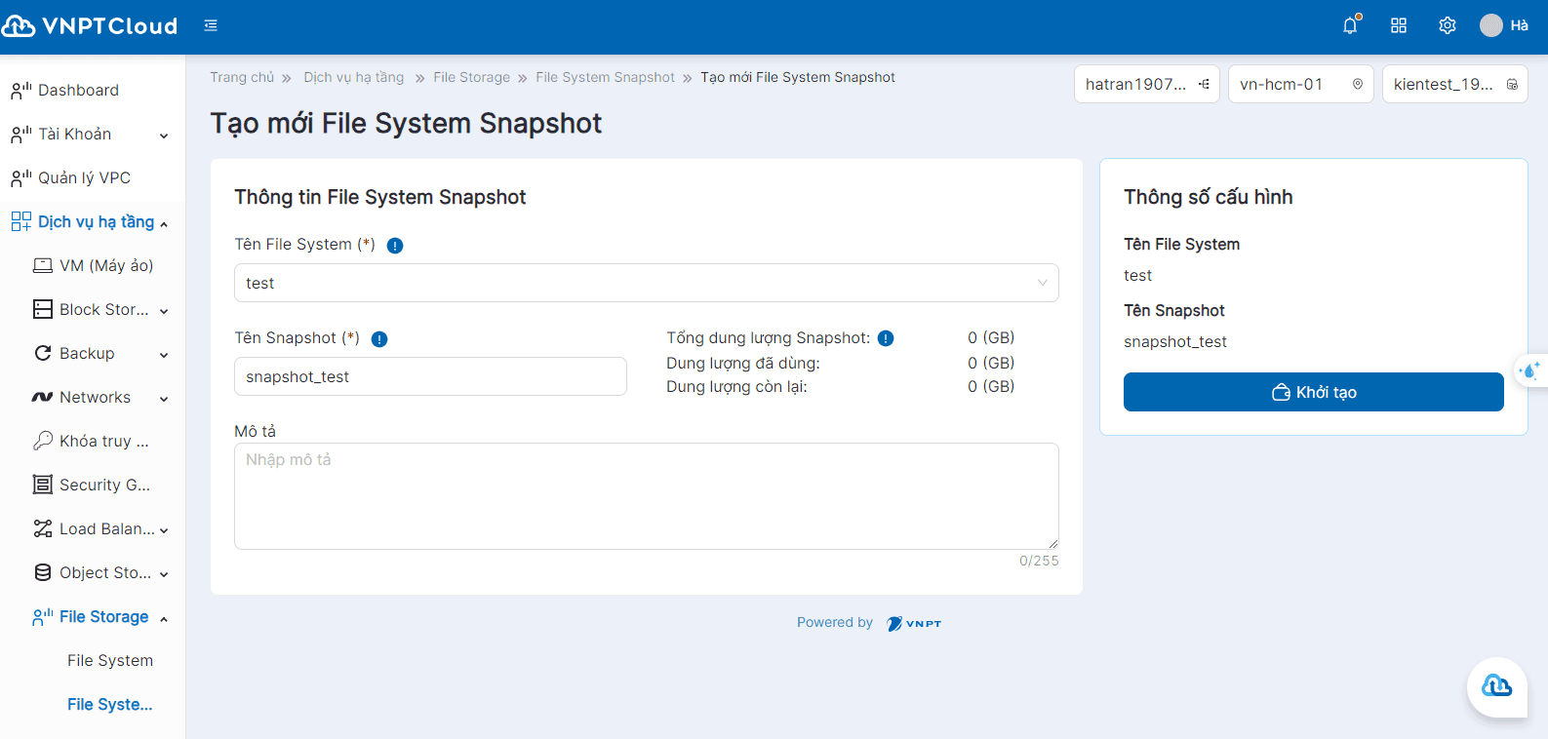
Task: Click the Khởi tạo button
Action: pyautogui.click(x=1314, y=392)
